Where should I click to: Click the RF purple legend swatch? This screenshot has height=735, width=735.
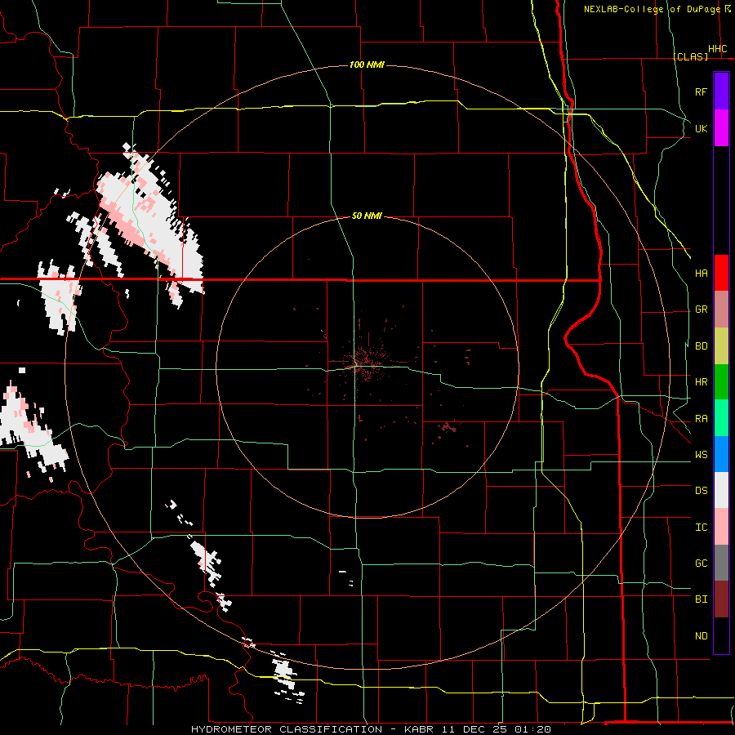[721, 91]
